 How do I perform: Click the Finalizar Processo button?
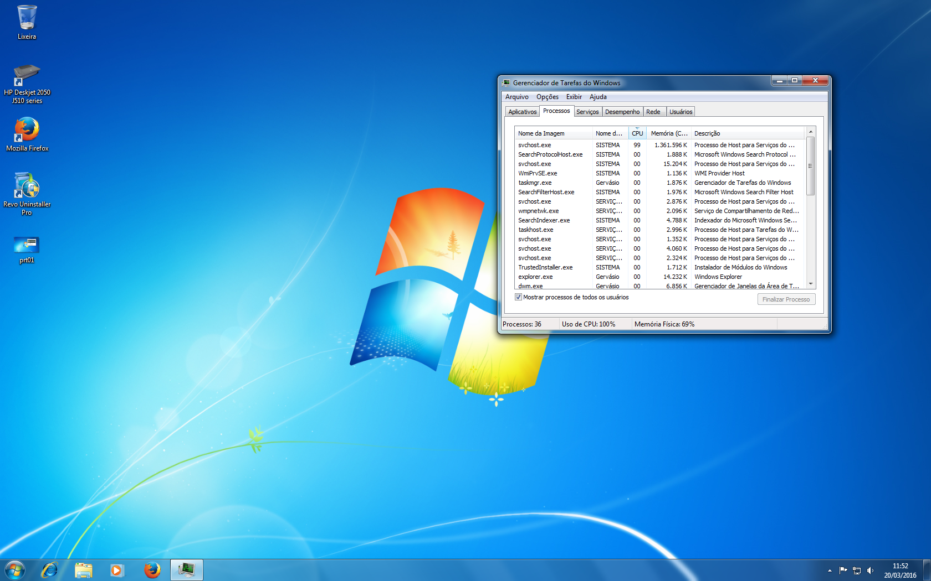pos(786,299)
